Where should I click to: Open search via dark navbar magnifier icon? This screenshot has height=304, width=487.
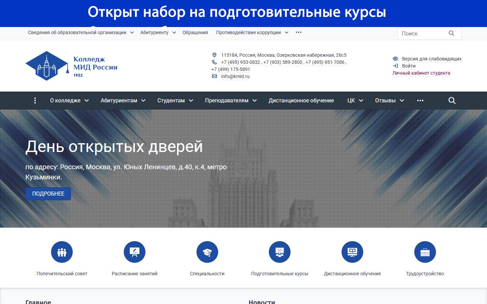click(x=452, y=100)
